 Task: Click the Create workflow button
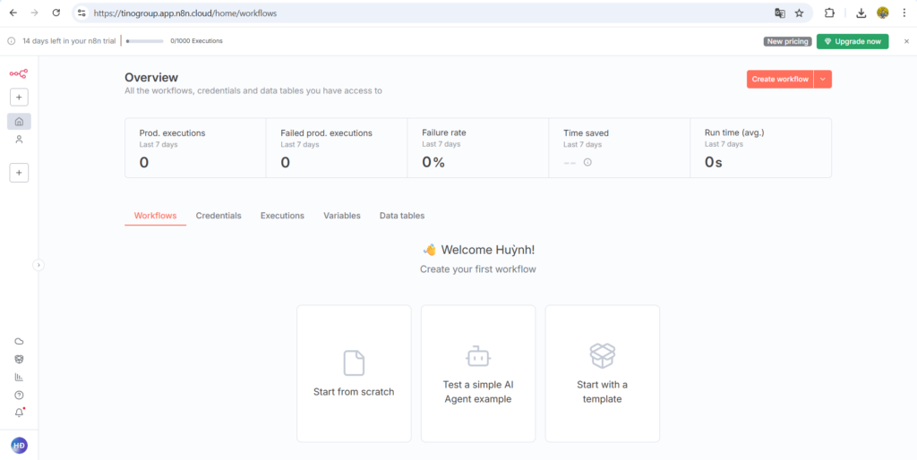(x=780, y=79)
